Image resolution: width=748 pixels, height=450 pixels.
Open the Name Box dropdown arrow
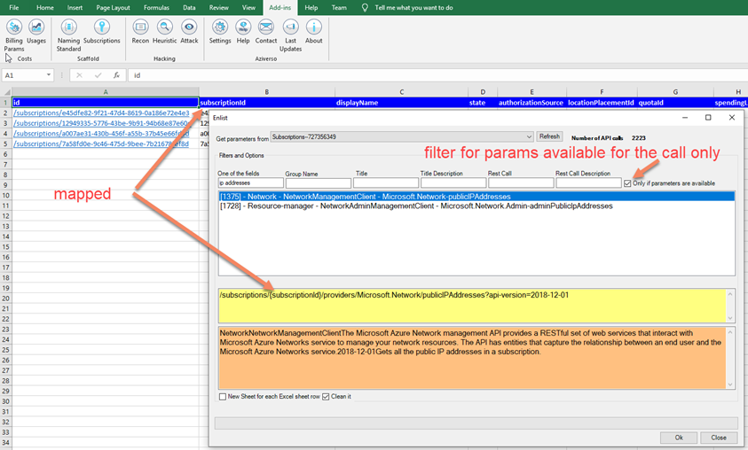pyautogui.click(x=48, y=75)
